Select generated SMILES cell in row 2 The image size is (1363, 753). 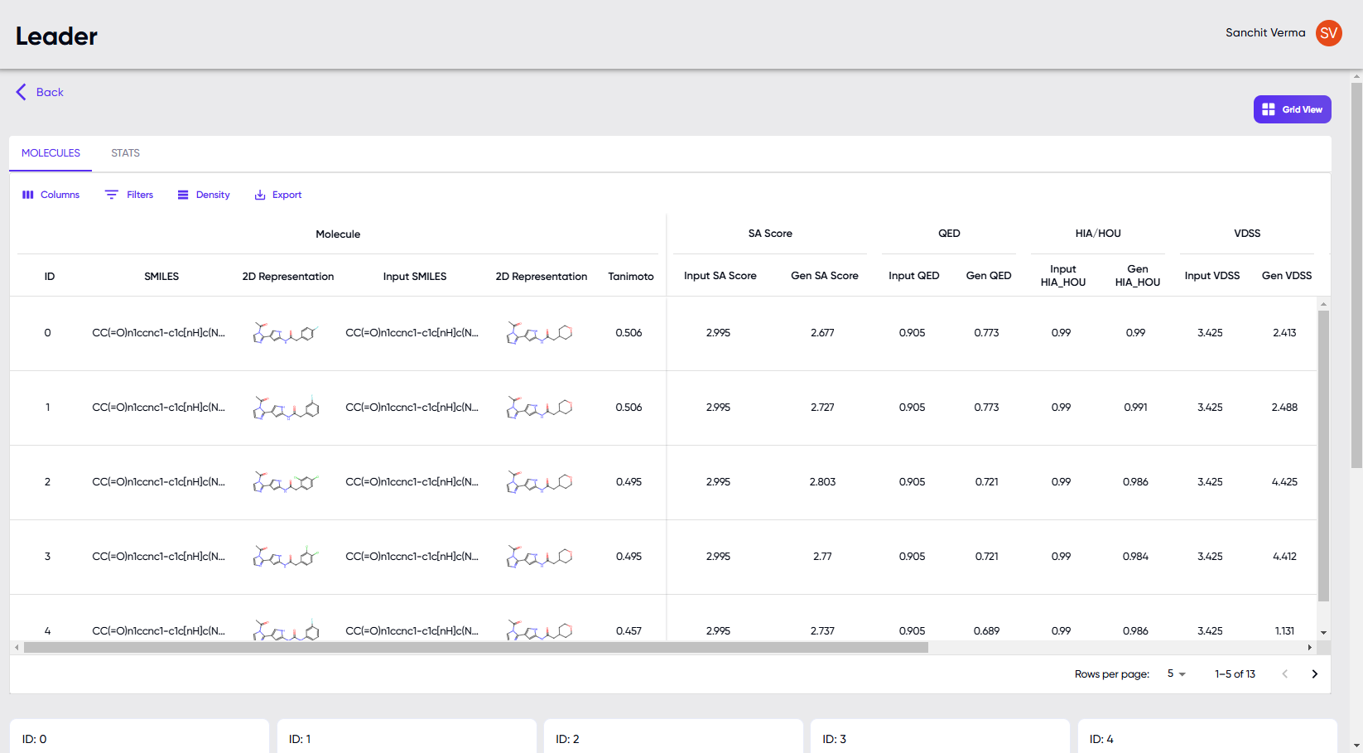(x=158, y=482)
